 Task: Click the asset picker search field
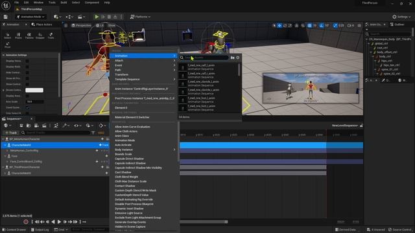point(204,58)
